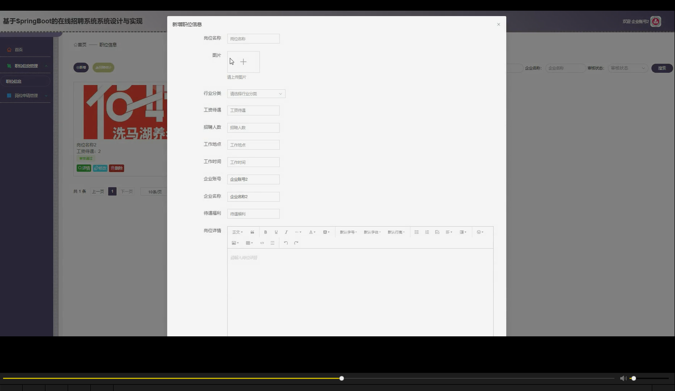Screen dimensions: 675x391
Task: Insert a code block in editor
Action: (x=262, y=243)
